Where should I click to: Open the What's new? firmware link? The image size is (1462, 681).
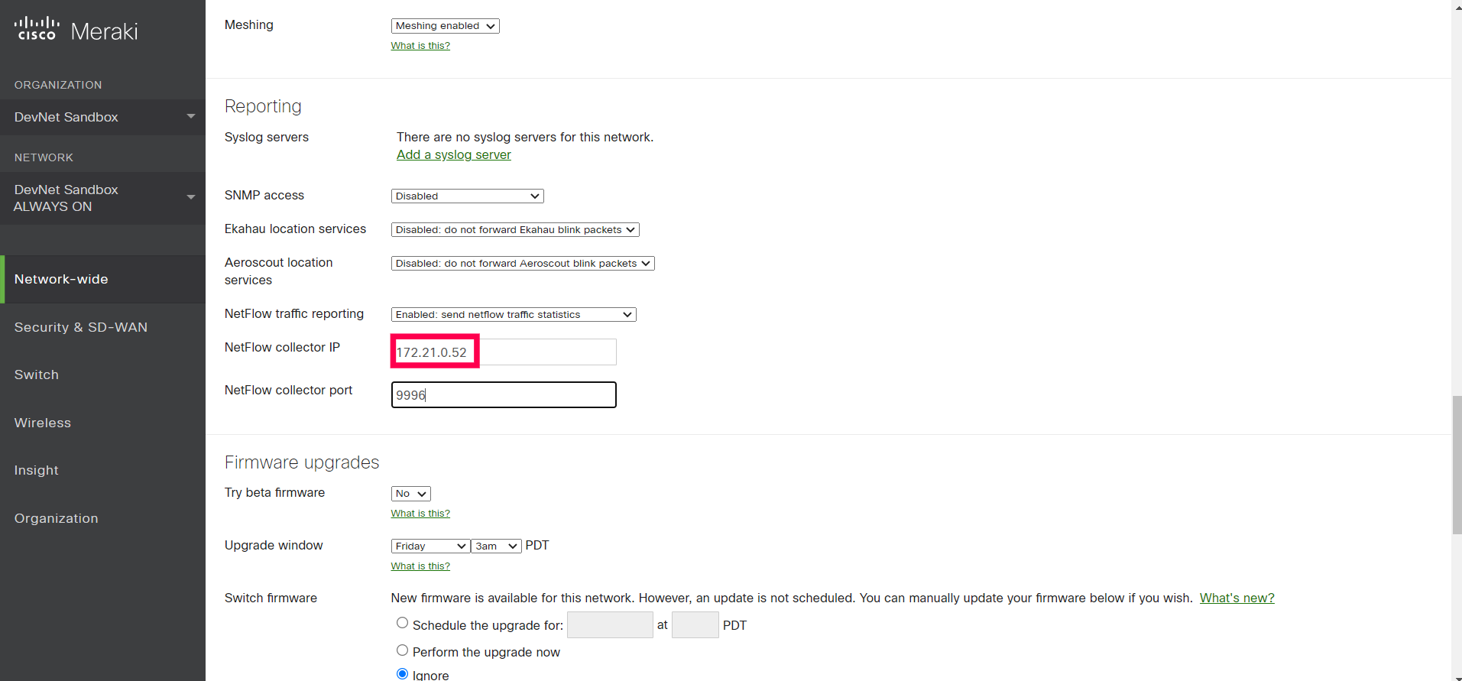pos(1237,598)
